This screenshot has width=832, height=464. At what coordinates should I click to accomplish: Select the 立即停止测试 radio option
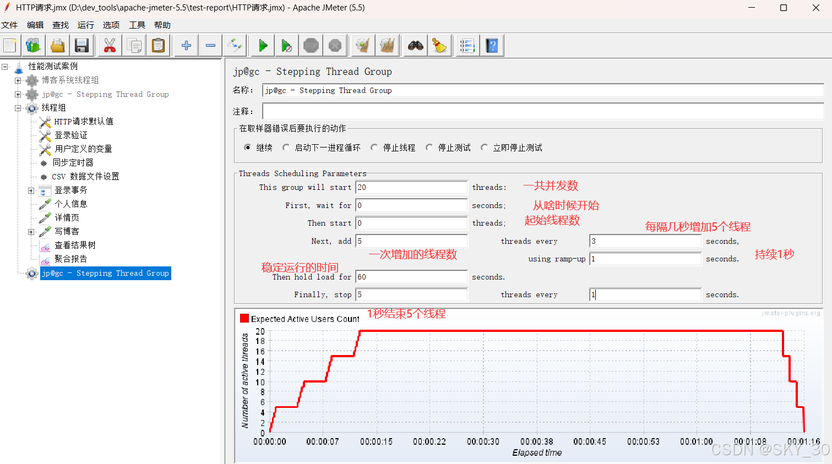485,148
